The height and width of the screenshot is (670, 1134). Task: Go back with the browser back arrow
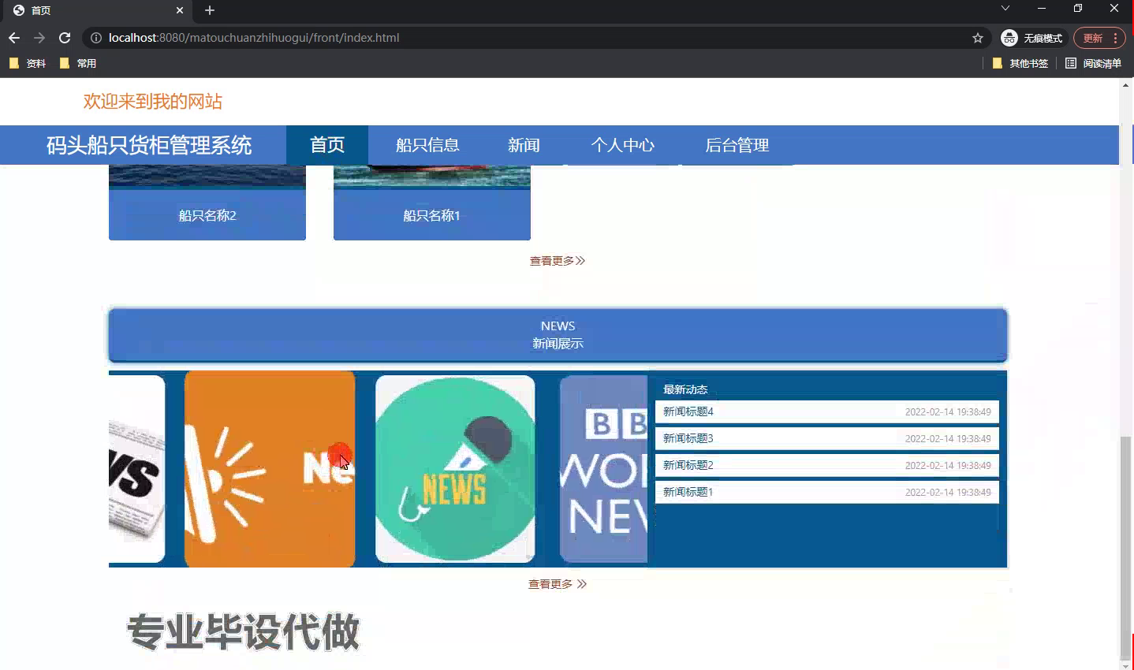coord(14,38)
